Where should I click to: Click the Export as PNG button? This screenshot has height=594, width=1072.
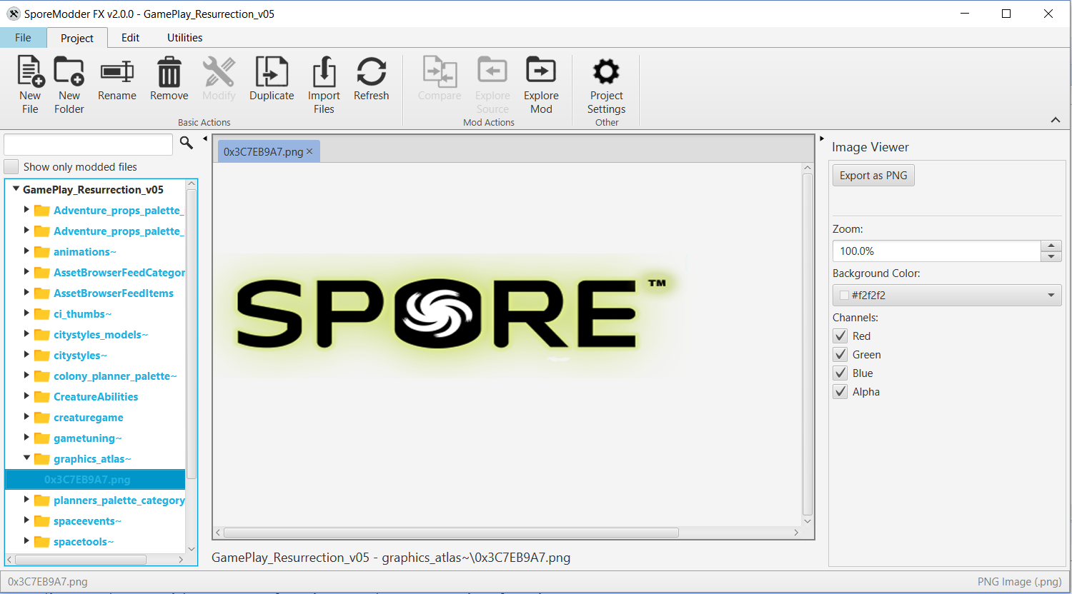click(x=873, y=175)
